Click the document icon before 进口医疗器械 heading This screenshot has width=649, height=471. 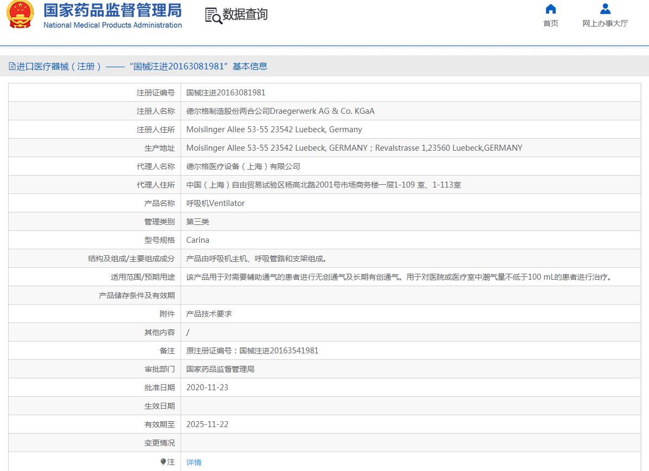(x=12, y=67)
